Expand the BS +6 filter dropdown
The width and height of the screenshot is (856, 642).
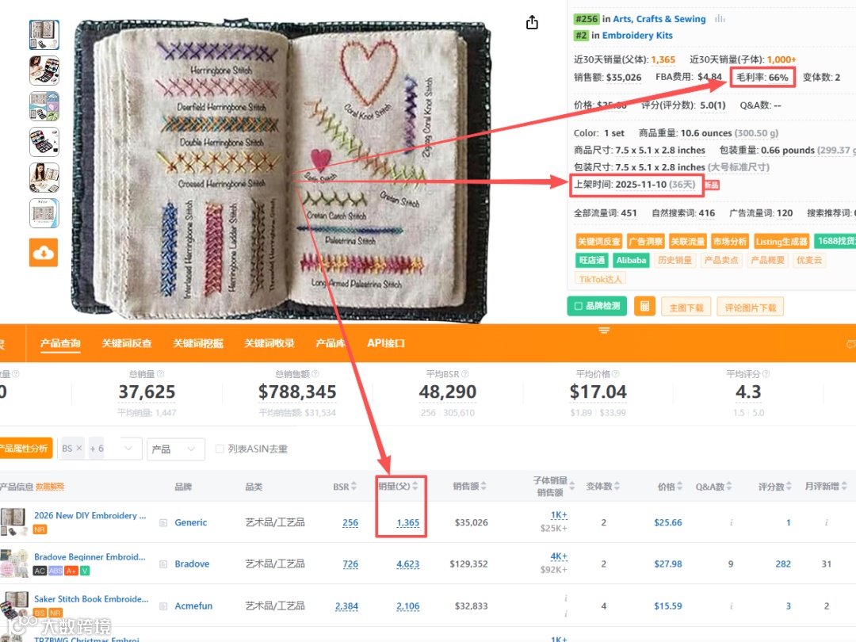pos(128,449)
